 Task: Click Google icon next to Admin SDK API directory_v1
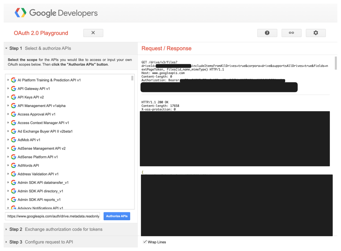coord(13,191)
